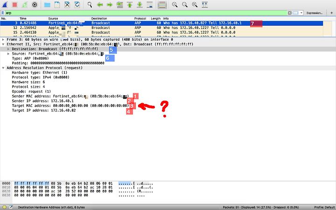Sort packets by the Info column
Screen dimensions: 336x210
tap(166, 18)
